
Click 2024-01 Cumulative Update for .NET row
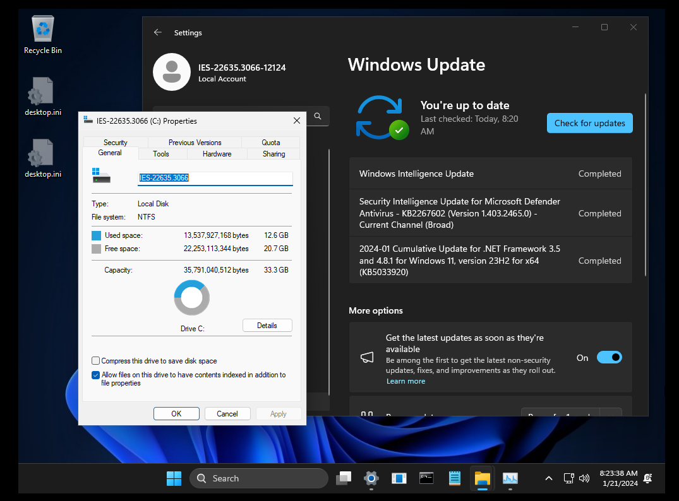490,261
